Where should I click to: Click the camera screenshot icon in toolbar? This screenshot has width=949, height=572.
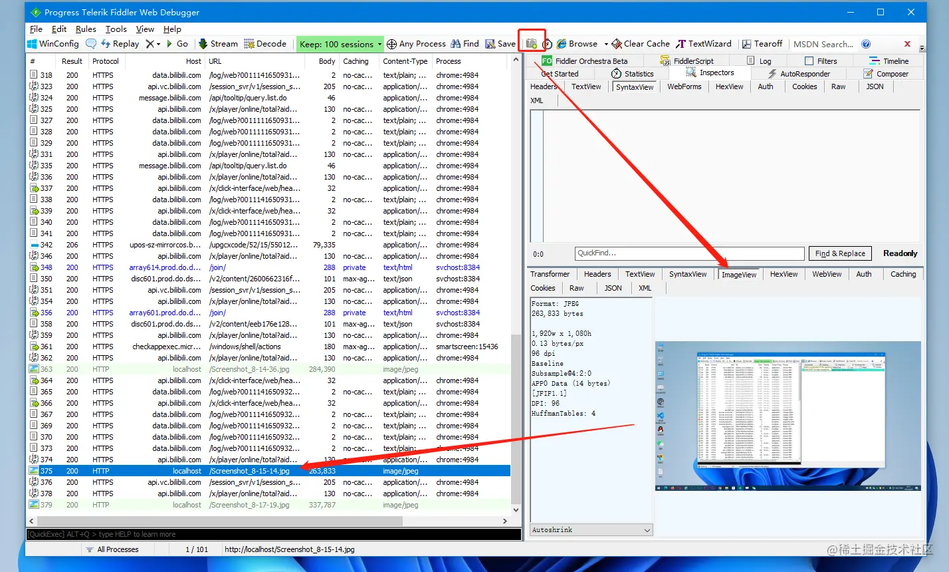[532, 44]
